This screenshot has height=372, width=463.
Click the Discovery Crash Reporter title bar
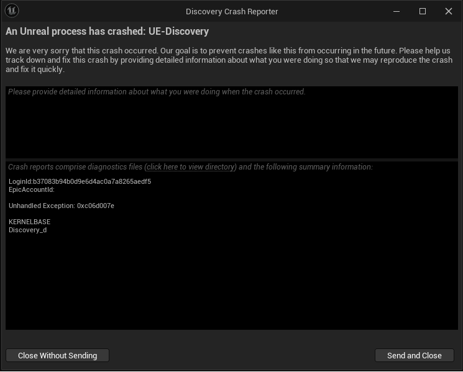click(x=232, y=11)
